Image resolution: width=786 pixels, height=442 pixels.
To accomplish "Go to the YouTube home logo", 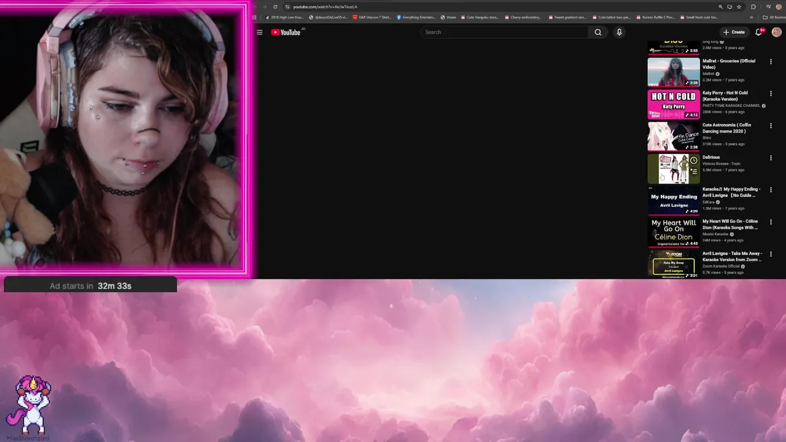I will click(x=286, y=32).
